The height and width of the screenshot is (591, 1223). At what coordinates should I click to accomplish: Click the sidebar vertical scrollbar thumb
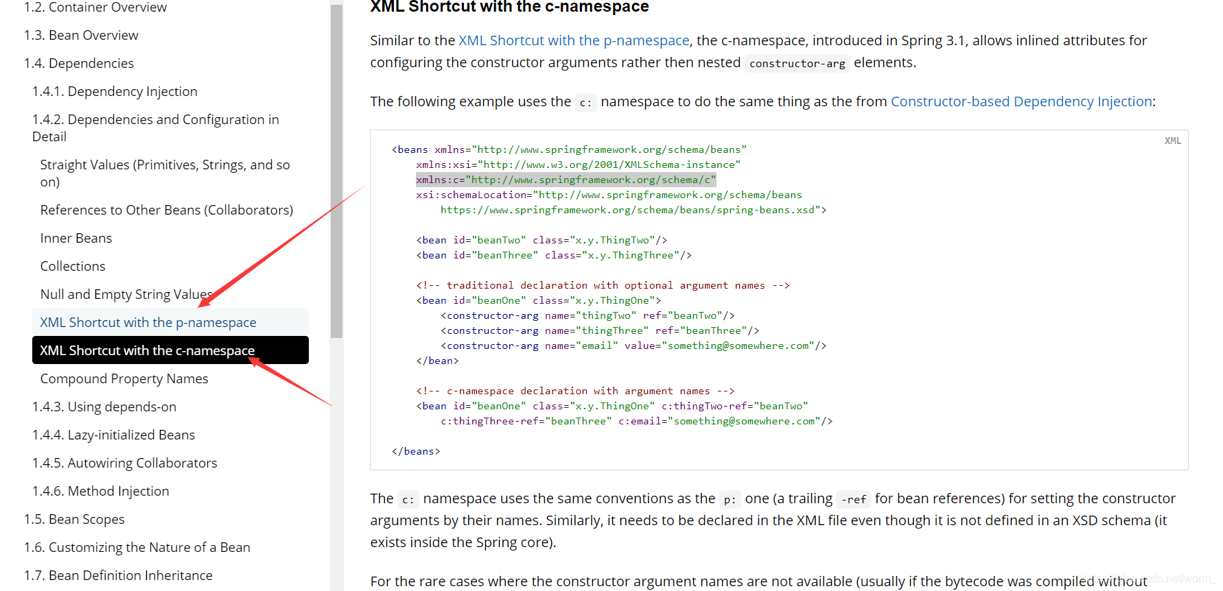click(336, 171)
